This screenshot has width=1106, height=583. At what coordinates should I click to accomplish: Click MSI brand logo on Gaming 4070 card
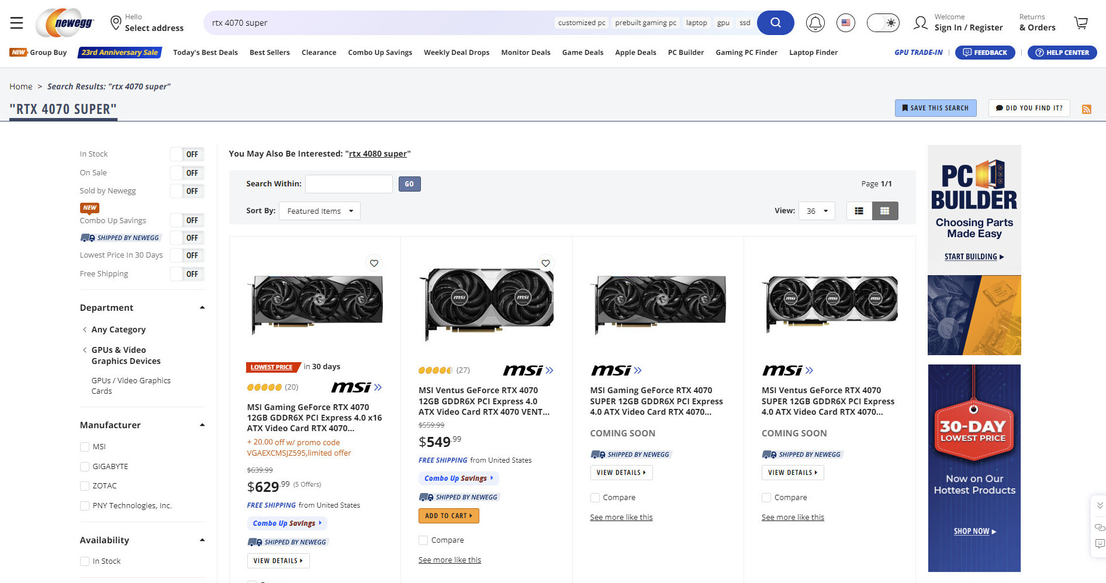[x=356, y=387]
